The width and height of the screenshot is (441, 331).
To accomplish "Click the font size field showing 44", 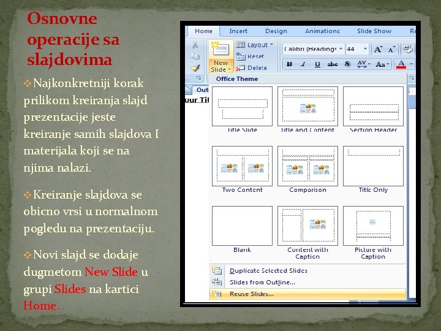I will [354, 49].
